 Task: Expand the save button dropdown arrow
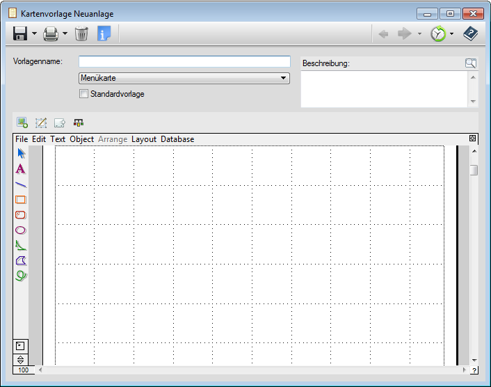pos(34,33)
